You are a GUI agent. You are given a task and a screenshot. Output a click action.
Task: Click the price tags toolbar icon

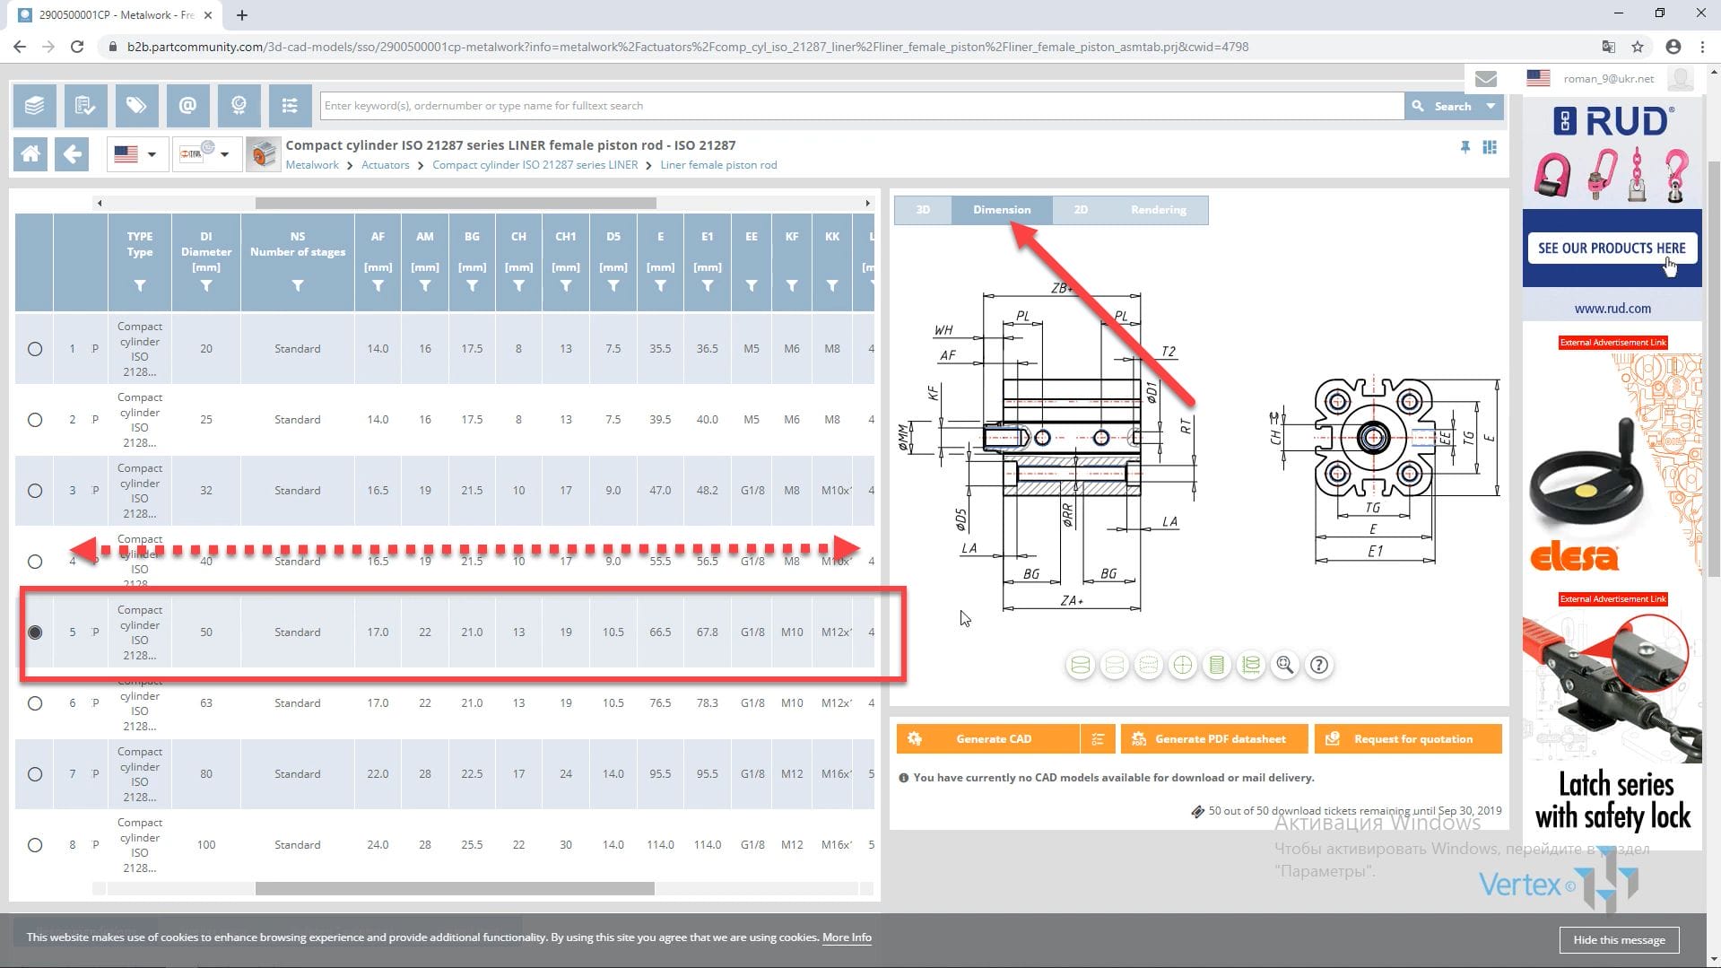pyautogui.click(x=136, y=106)
